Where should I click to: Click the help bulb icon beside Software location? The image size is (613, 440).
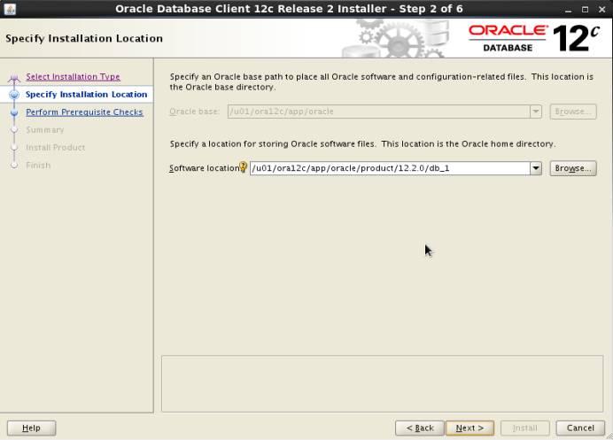[x=244, y=167]
